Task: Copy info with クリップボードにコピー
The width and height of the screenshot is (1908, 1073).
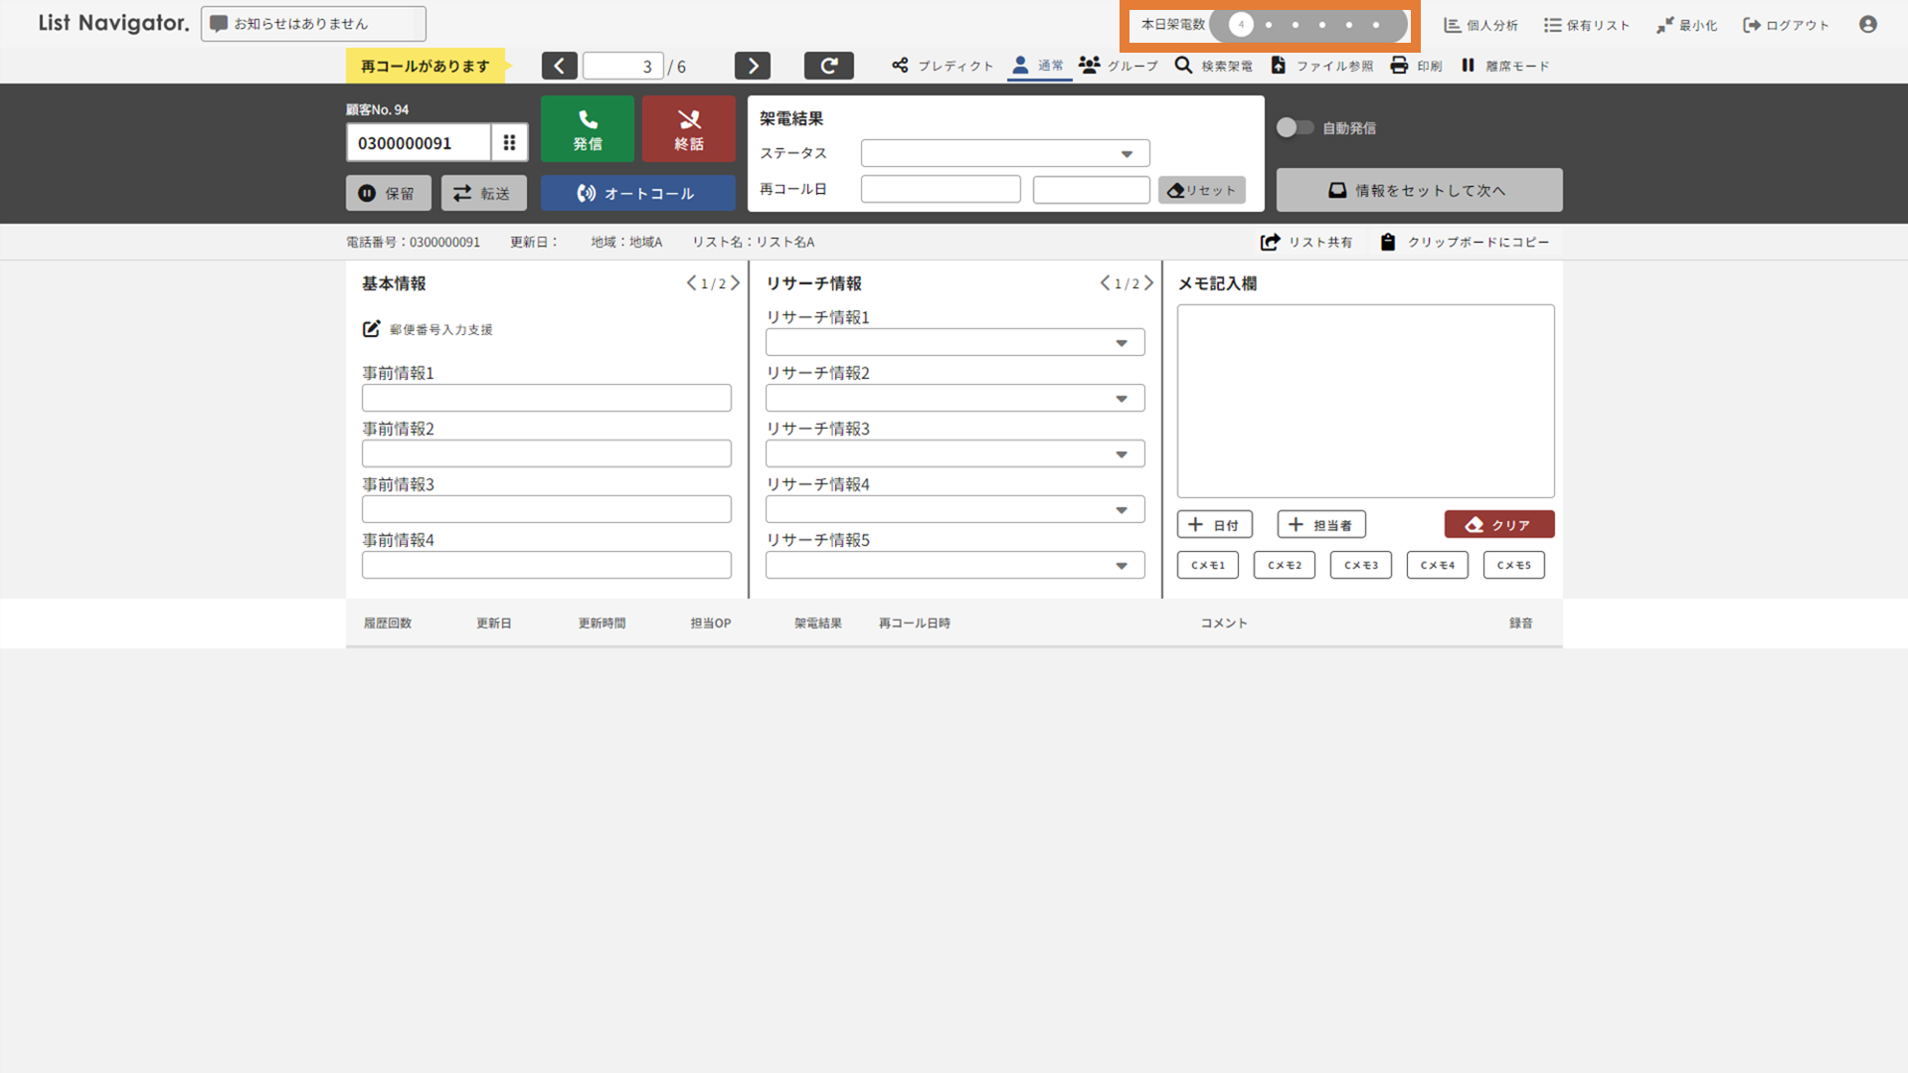Action: pos(1465,242)
